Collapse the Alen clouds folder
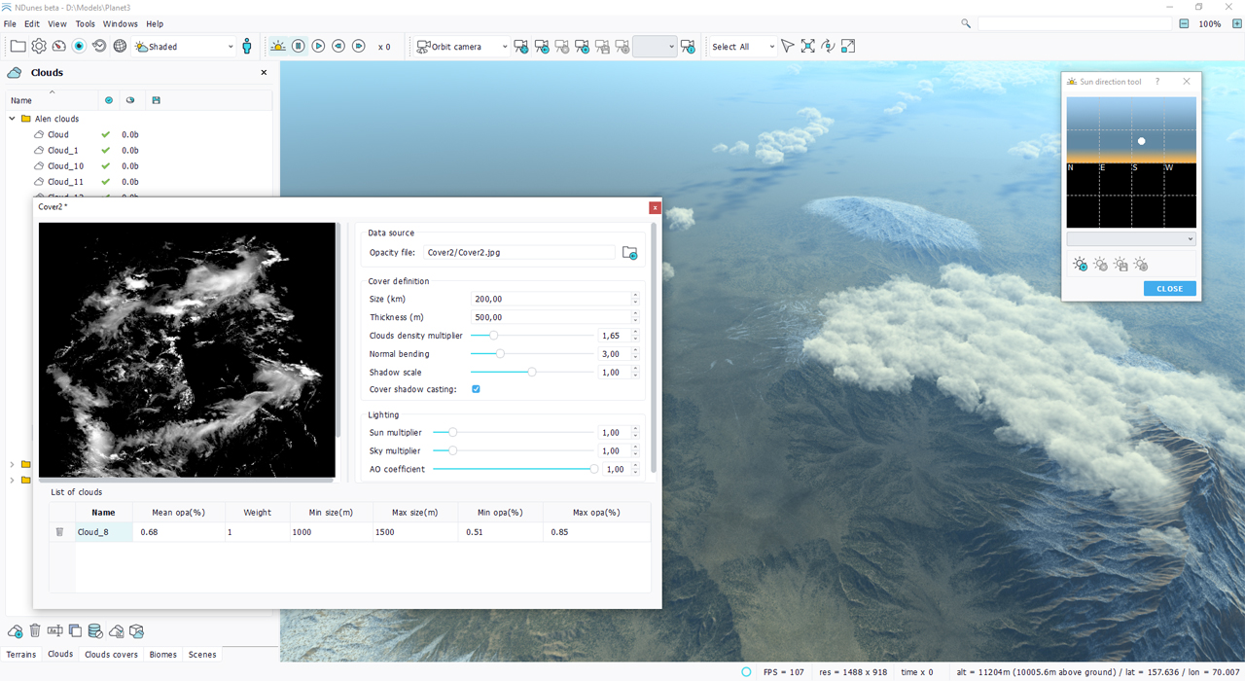The height and width of the screenshot is (681, 1245). coord(13,119)
